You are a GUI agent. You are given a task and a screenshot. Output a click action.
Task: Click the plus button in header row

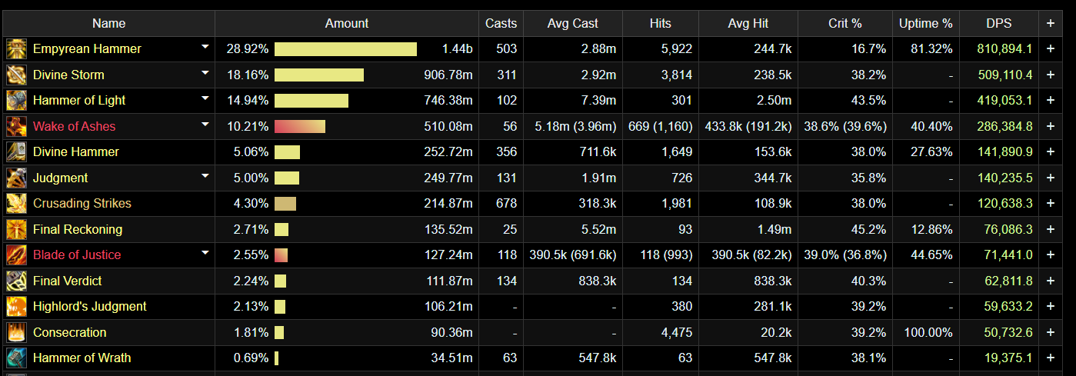click(x=1051, y=24)
